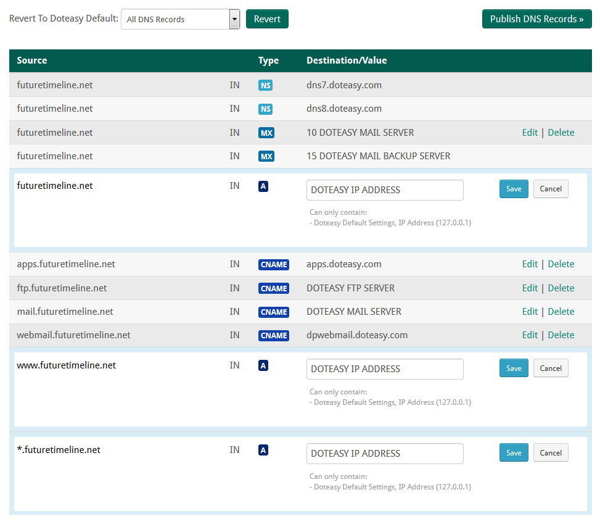Delete the mail.futuretimeline.net record
This screenshot has width=600, height=524.
pyautogui.click(x=561, y=312)
